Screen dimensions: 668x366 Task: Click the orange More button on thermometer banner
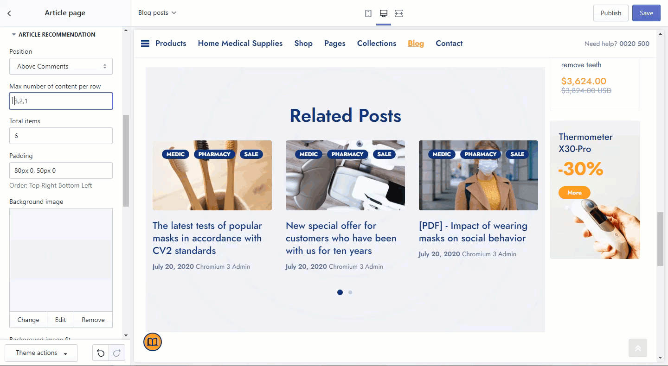(574, 193)
